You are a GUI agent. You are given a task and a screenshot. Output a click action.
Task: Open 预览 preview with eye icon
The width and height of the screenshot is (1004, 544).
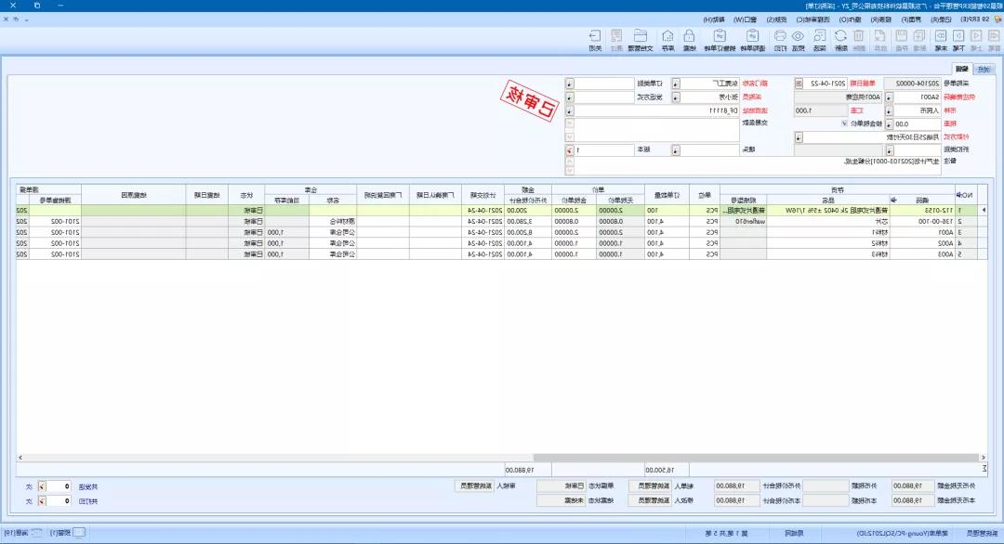(x=798, y=40)
